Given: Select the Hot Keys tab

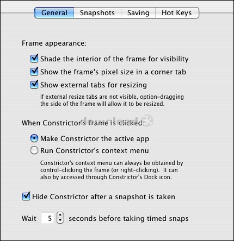Looking at the screenshot, I should [x=177, y=12].
